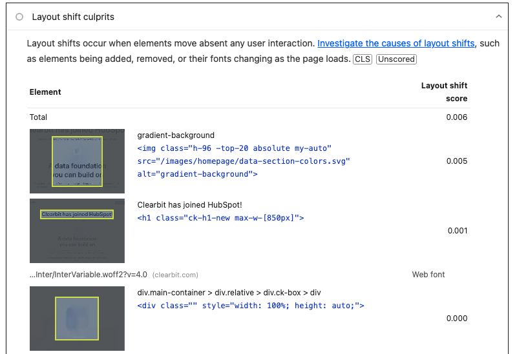Click the Unscored badge
The image size is (517, 354).
click(x=396, y=59)
